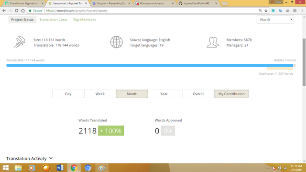The width and height of the screenshot is (306, 172).
Task: Launch media player from taskbar
Action: tap(32, 168)
